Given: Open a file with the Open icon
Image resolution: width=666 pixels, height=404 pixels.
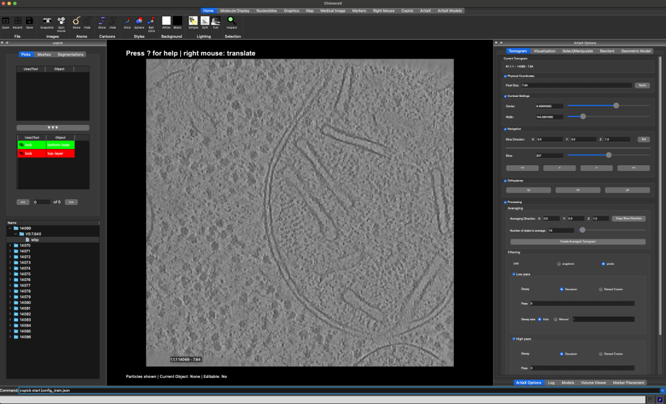Looking at the screenshot, I should tap(5, 23).
